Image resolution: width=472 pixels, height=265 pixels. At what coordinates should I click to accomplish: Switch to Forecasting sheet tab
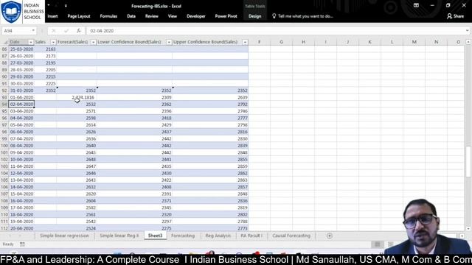coord(183,236)
